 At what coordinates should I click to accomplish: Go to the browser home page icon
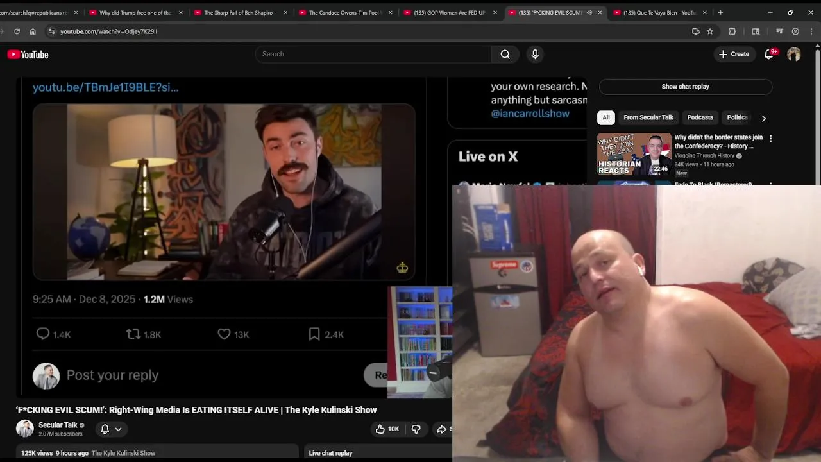pos(33,31)
